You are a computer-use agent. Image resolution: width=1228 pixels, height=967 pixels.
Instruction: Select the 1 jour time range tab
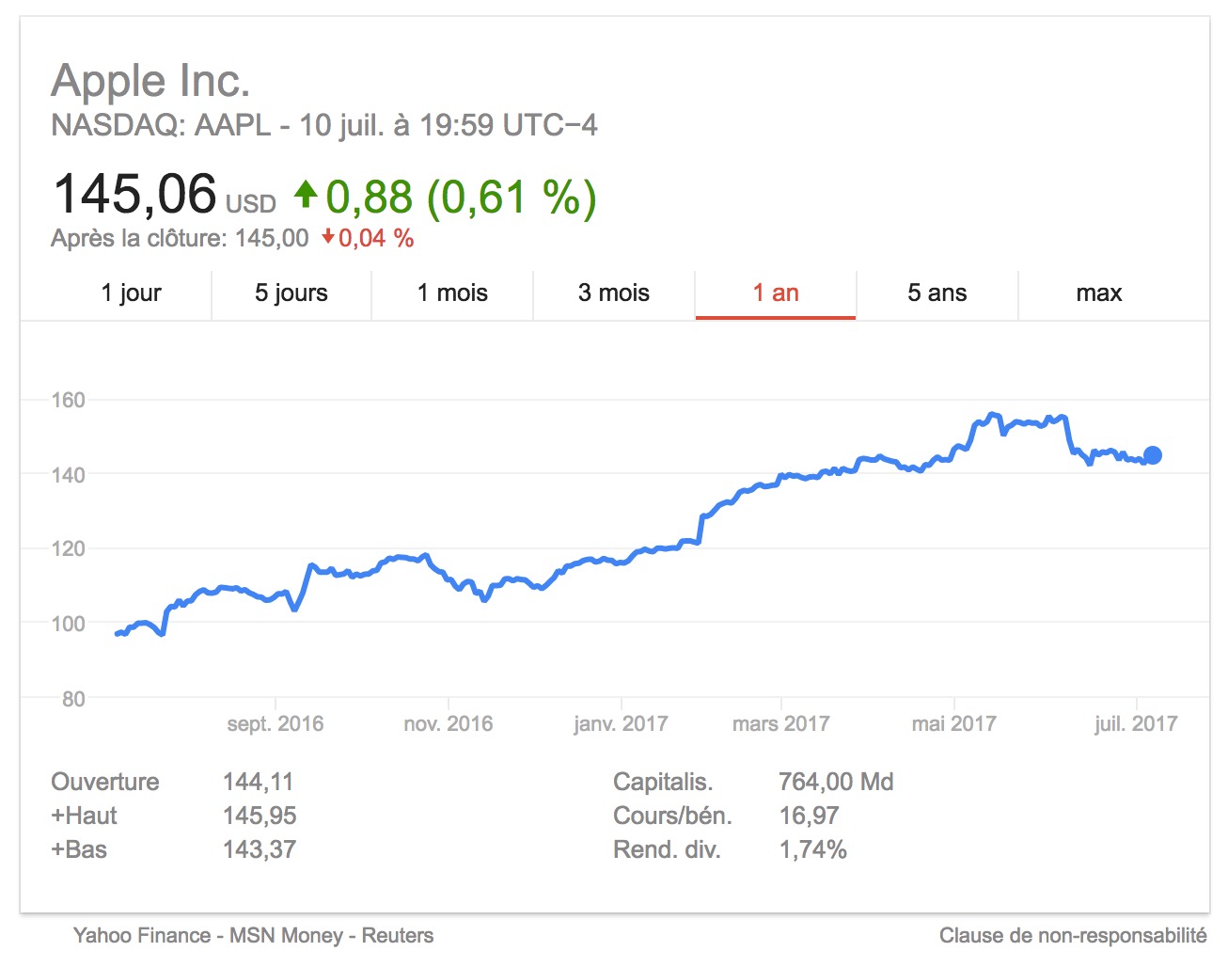pyautogui.click(x=131, y=293)
